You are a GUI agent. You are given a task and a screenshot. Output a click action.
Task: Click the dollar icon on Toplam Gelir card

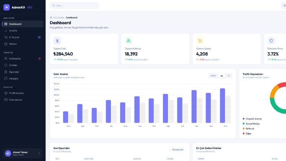tap(57, 41)
